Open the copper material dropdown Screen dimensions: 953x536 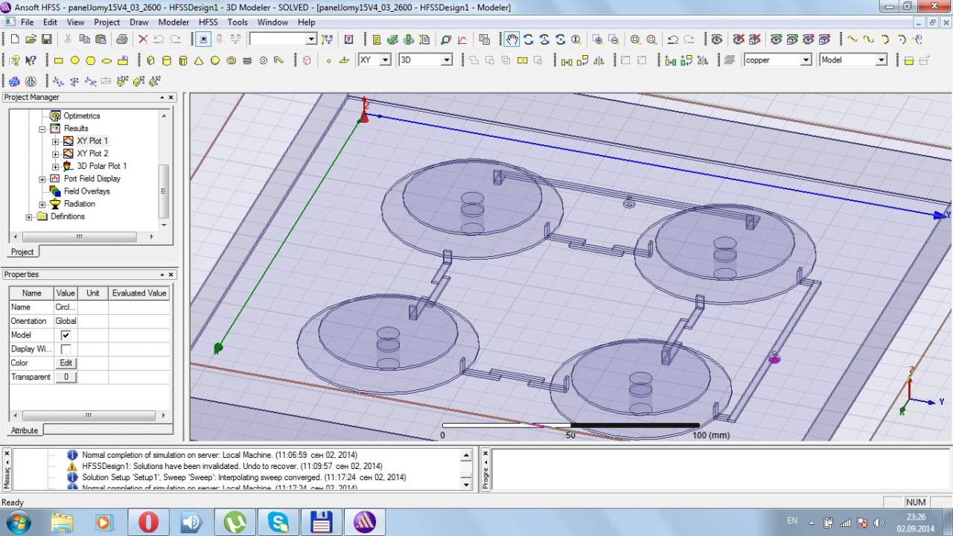point(806,60)
